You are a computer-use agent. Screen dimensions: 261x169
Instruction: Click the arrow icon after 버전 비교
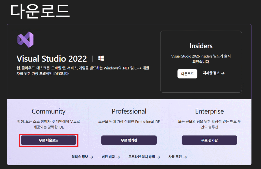pyautogui.click(x=118, y=157)
